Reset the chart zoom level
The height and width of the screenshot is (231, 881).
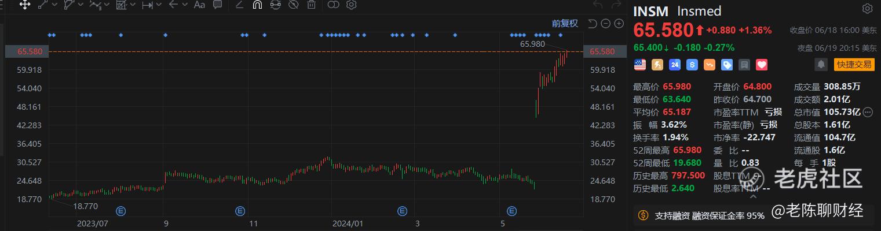click(592, 24)
